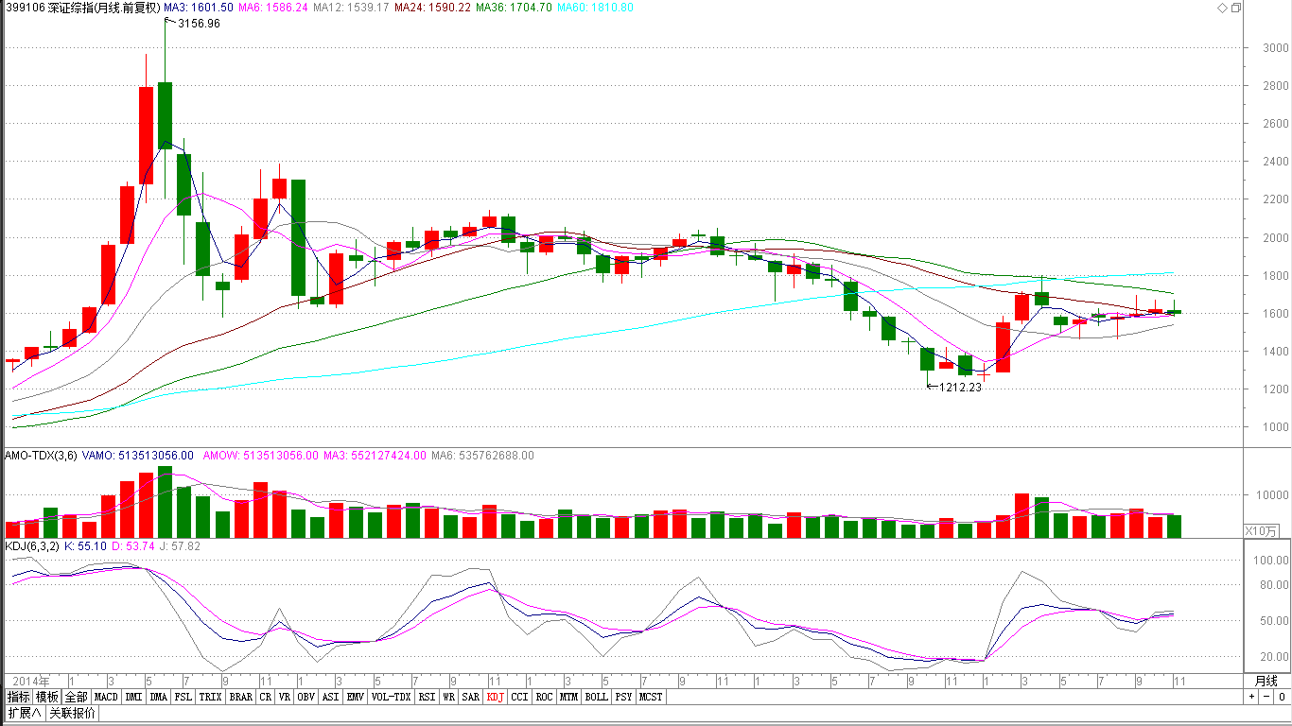Switch indicator to BRAR
This screenshot has width=1292, height=726.
[241, 697]
